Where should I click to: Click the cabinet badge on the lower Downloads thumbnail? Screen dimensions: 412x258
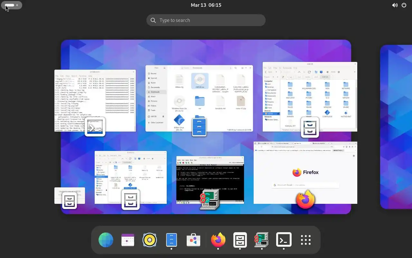(131, 200)
